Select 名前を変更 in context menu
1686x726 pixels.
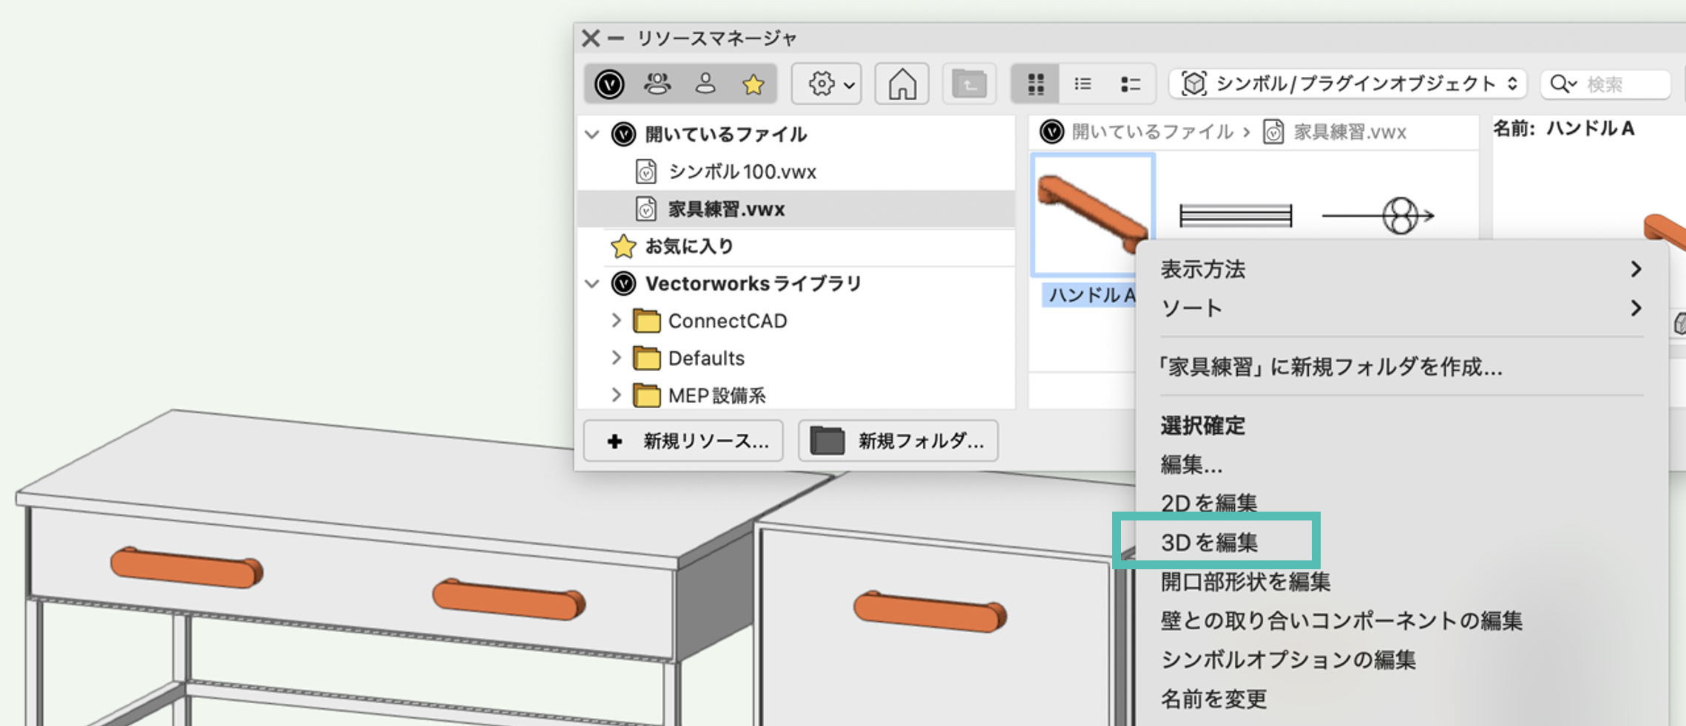click(x=1213, y=699)
